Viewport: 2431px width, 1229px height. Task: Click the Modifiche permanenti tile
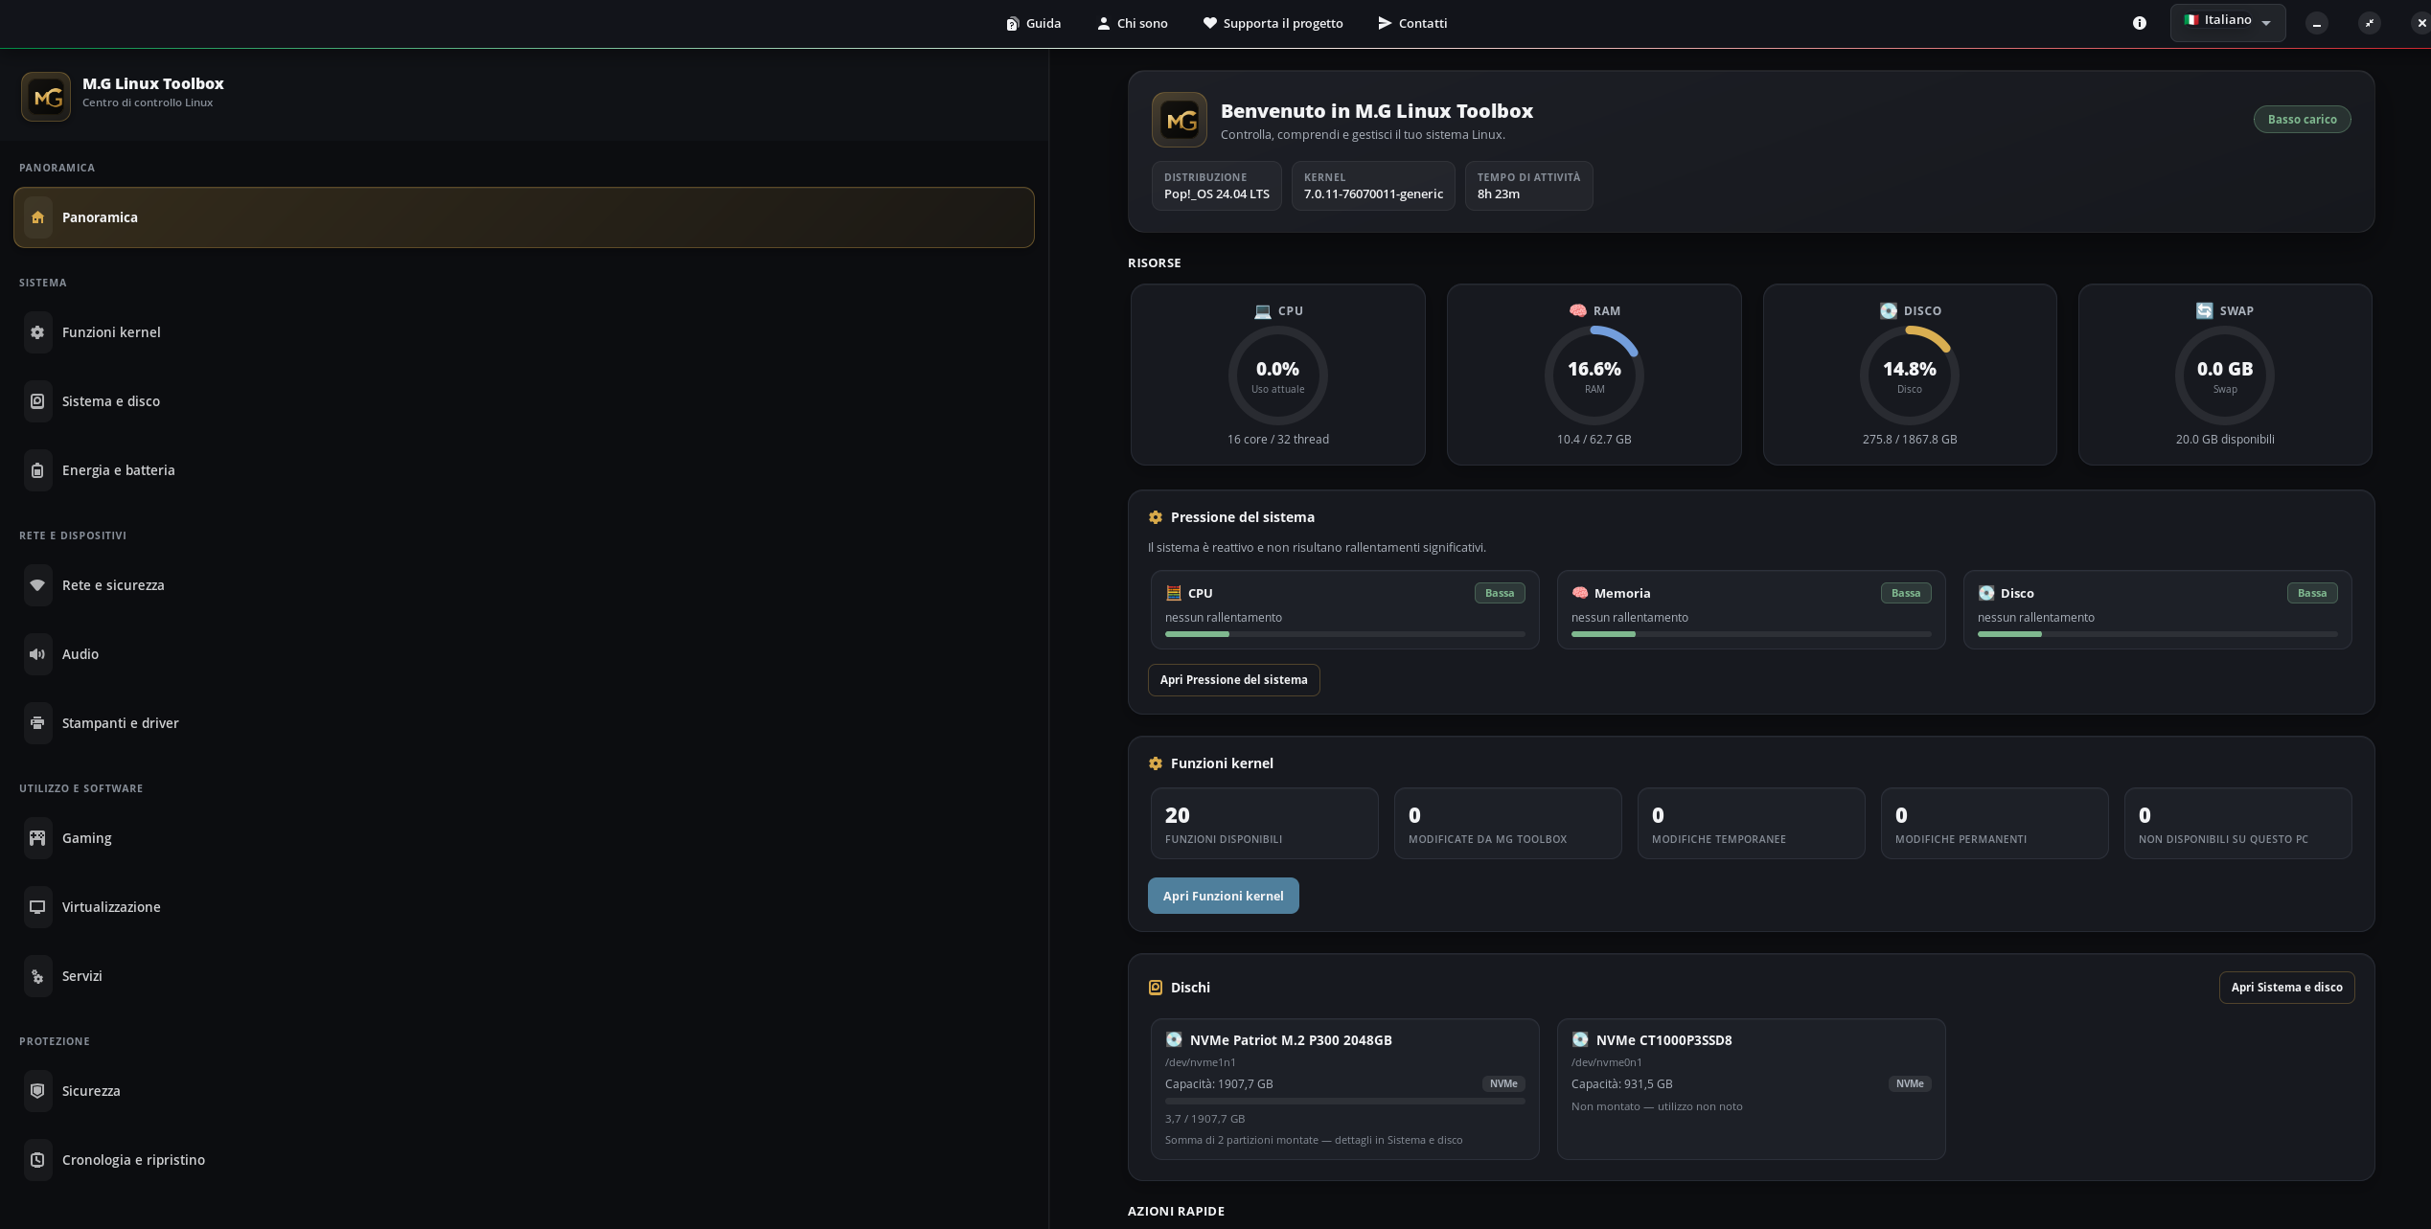(x=1995, y=824)
